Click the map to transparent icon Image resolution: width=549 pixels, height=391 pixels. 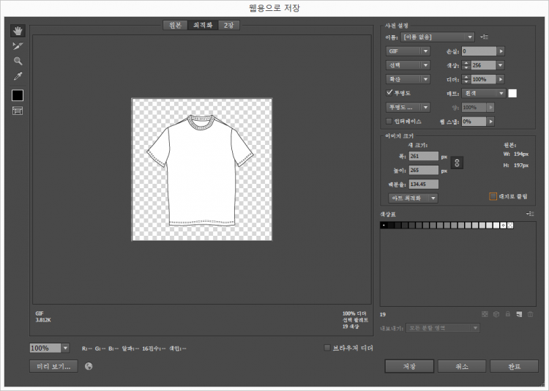tap(485, 314)
